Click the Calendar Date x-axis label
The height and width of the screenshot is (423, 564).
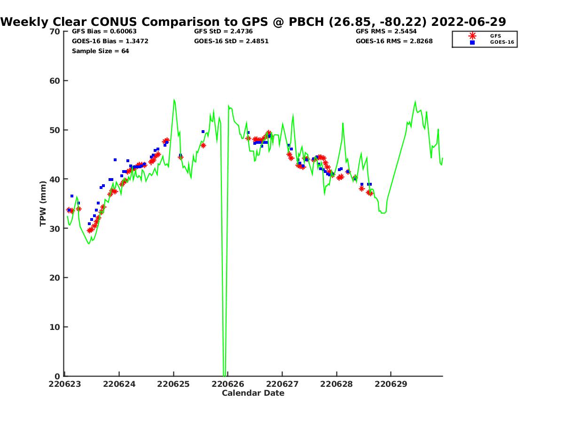point(253,393)
